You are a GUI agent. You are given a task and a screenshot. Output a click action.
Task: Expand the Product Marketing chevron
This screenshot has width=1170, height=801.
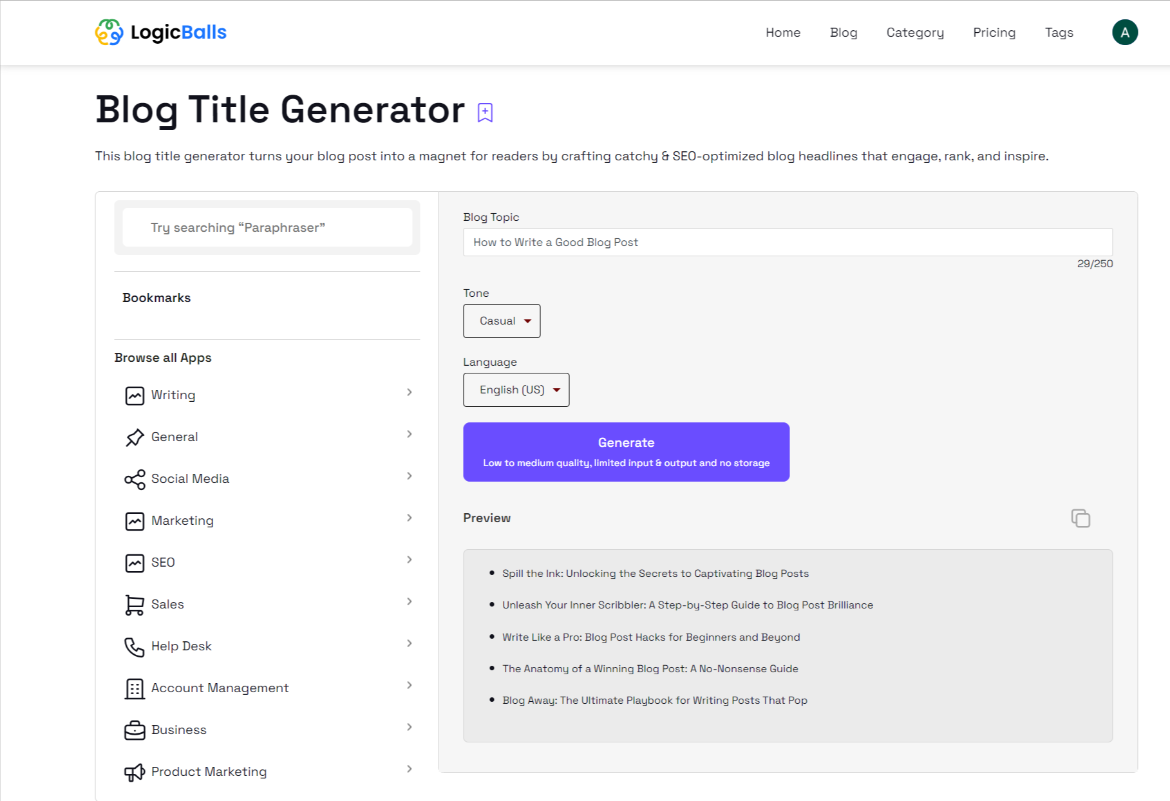(410, 769)
